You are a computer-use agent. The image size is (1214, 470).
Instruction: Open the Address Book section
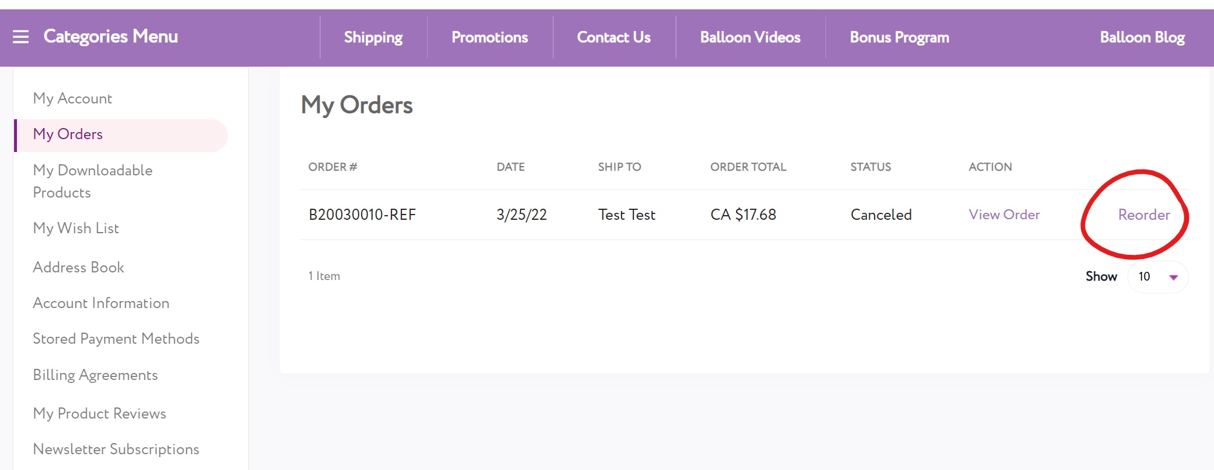[78, 267]
